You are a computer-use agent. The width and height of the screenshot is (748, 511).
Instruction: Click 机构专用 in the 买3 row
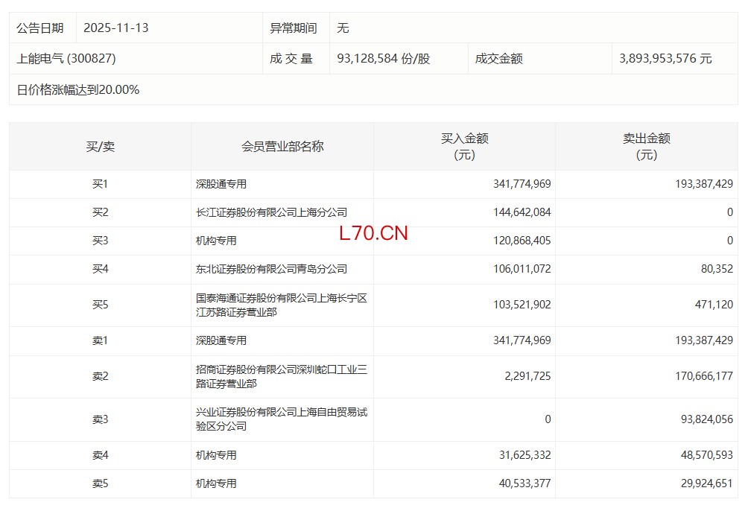point(216,241)
